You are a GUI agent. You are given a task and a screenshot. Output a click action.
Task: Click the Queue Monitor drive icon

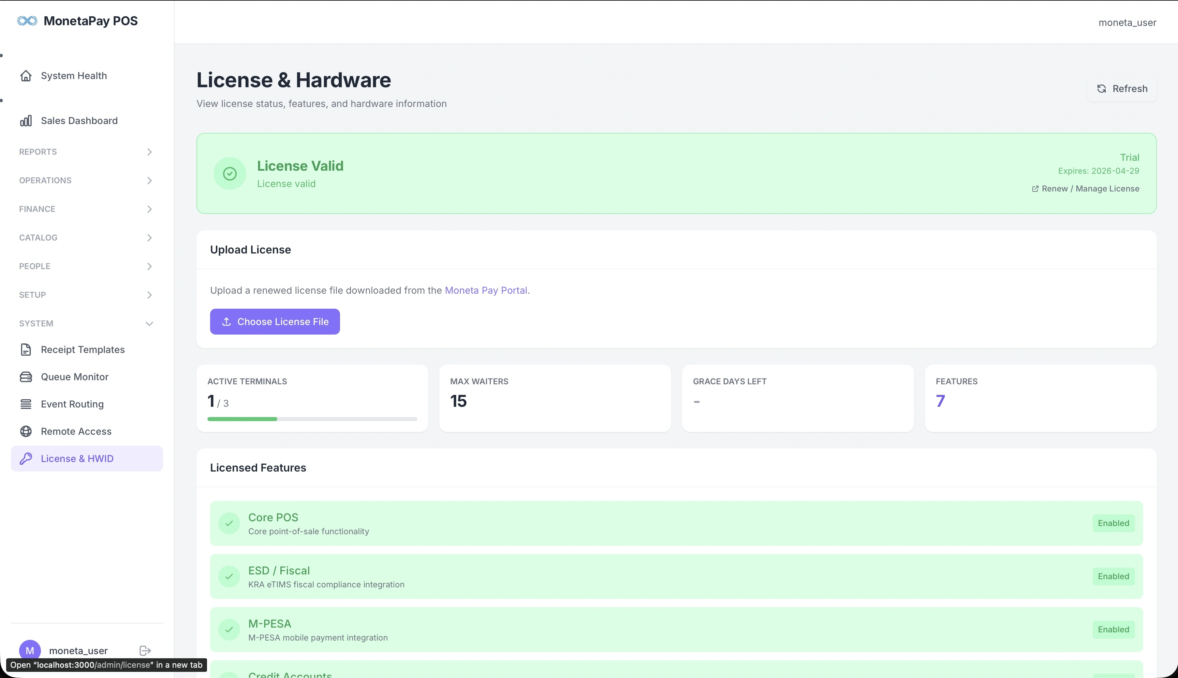(x=26, y=377)
